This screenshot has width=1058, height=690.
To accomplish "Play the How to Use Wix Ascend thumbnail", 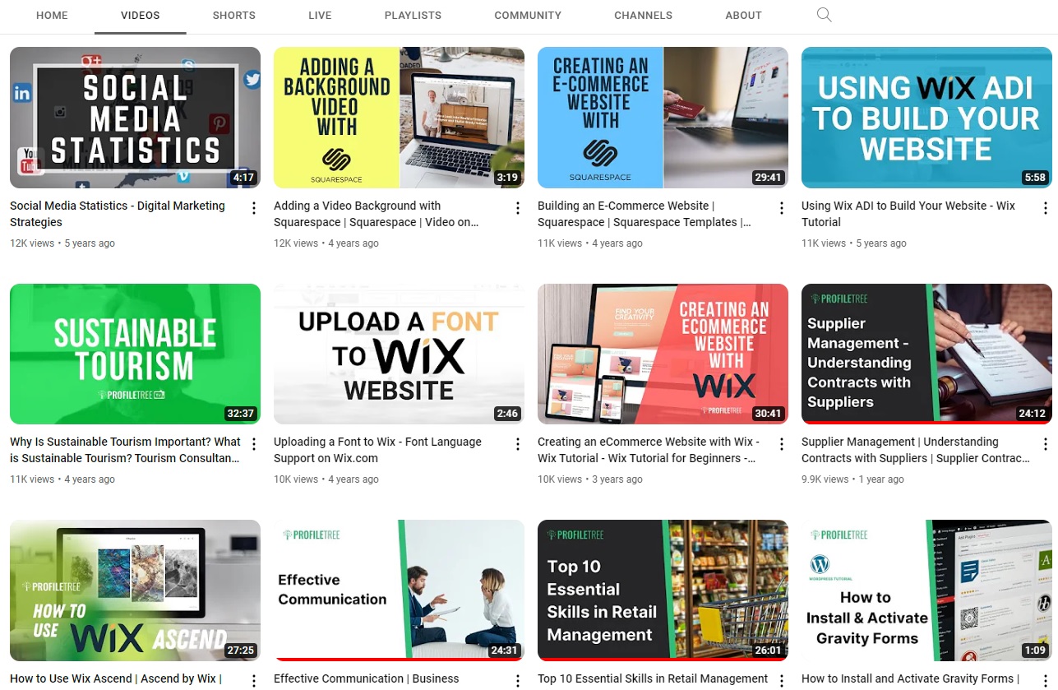I will pos(135,590).
